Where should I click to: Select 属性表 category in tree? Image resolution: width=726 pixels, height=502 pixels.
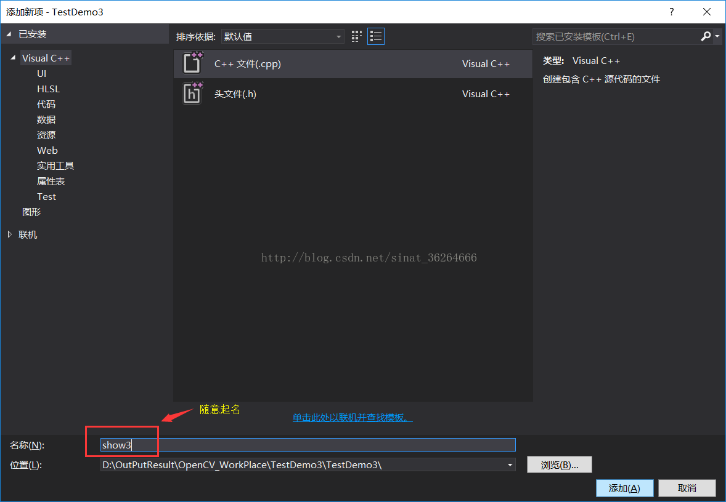click(x=51, y=181)
